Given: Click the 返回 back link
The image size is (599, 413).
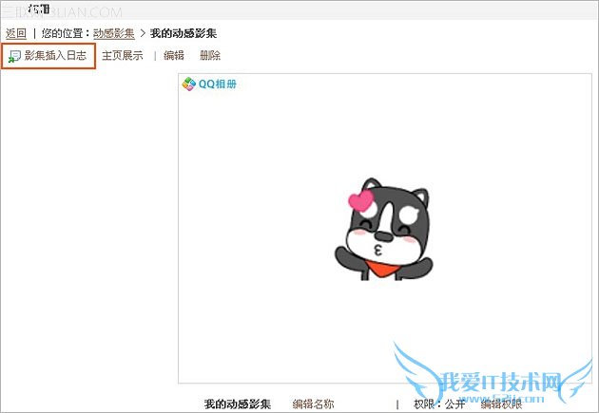Looking at the screenshot, I should (16, 33).
